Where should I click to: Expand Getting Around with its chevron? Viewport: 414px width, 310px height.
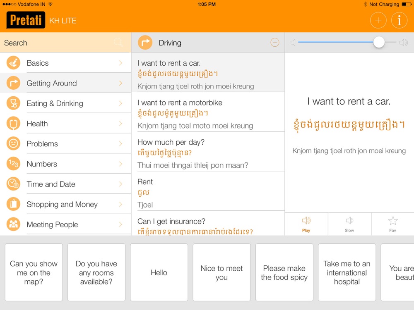pyautogui.click(x=120, y=83)
